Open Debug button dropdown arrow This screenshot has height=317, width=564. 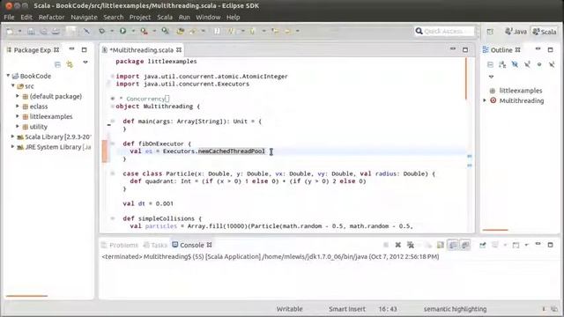112,31
